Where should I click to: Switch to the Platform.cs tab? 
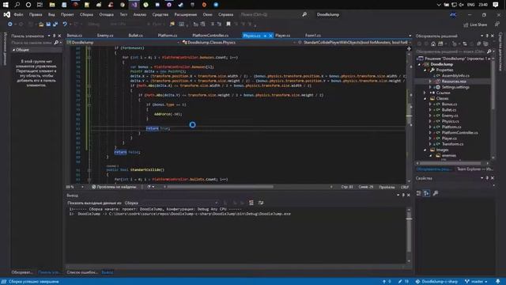167,35
